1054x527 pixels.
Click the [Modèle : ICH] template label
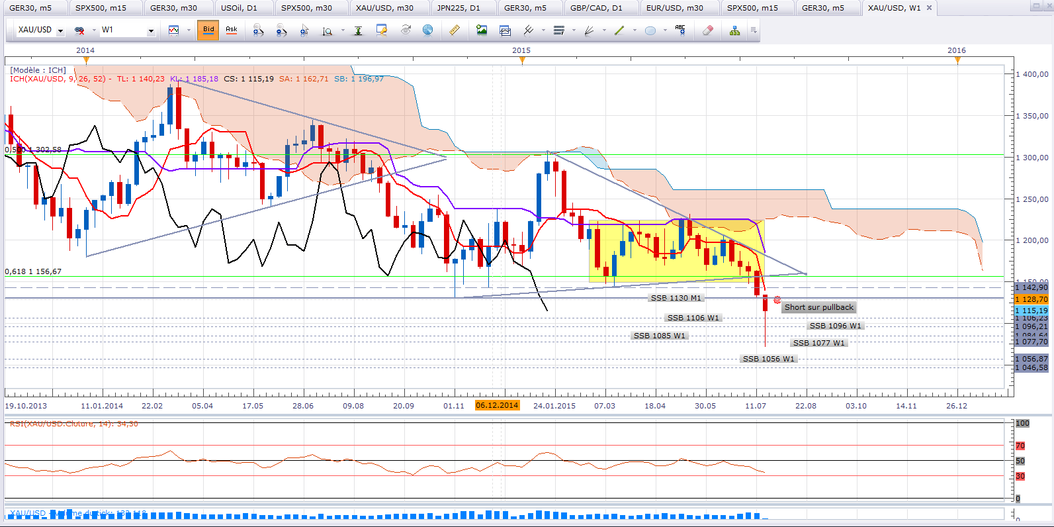pos(38,70)
